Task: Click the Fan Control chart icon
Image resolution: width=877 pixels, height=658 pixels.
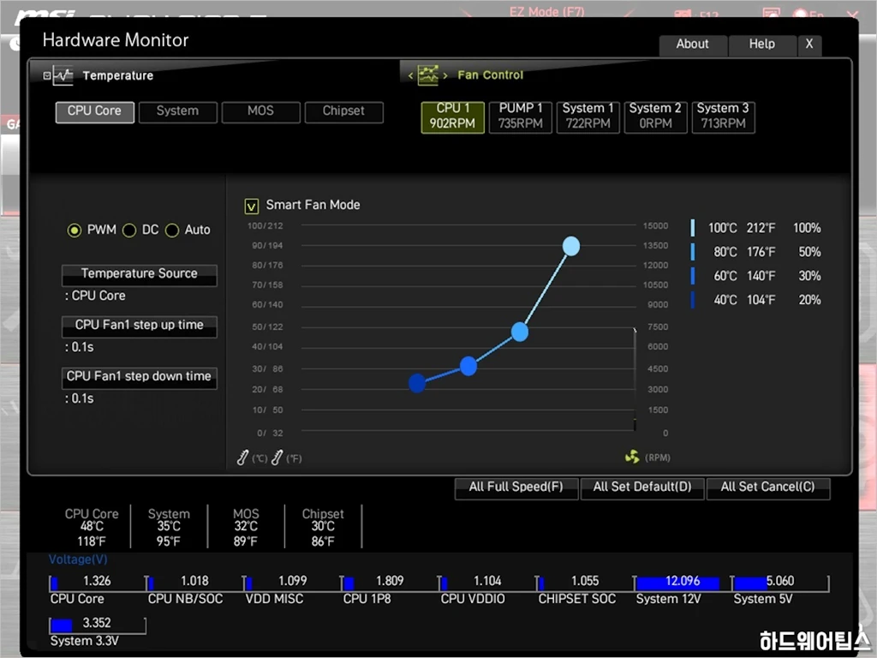Action: [x=428, y=75]
